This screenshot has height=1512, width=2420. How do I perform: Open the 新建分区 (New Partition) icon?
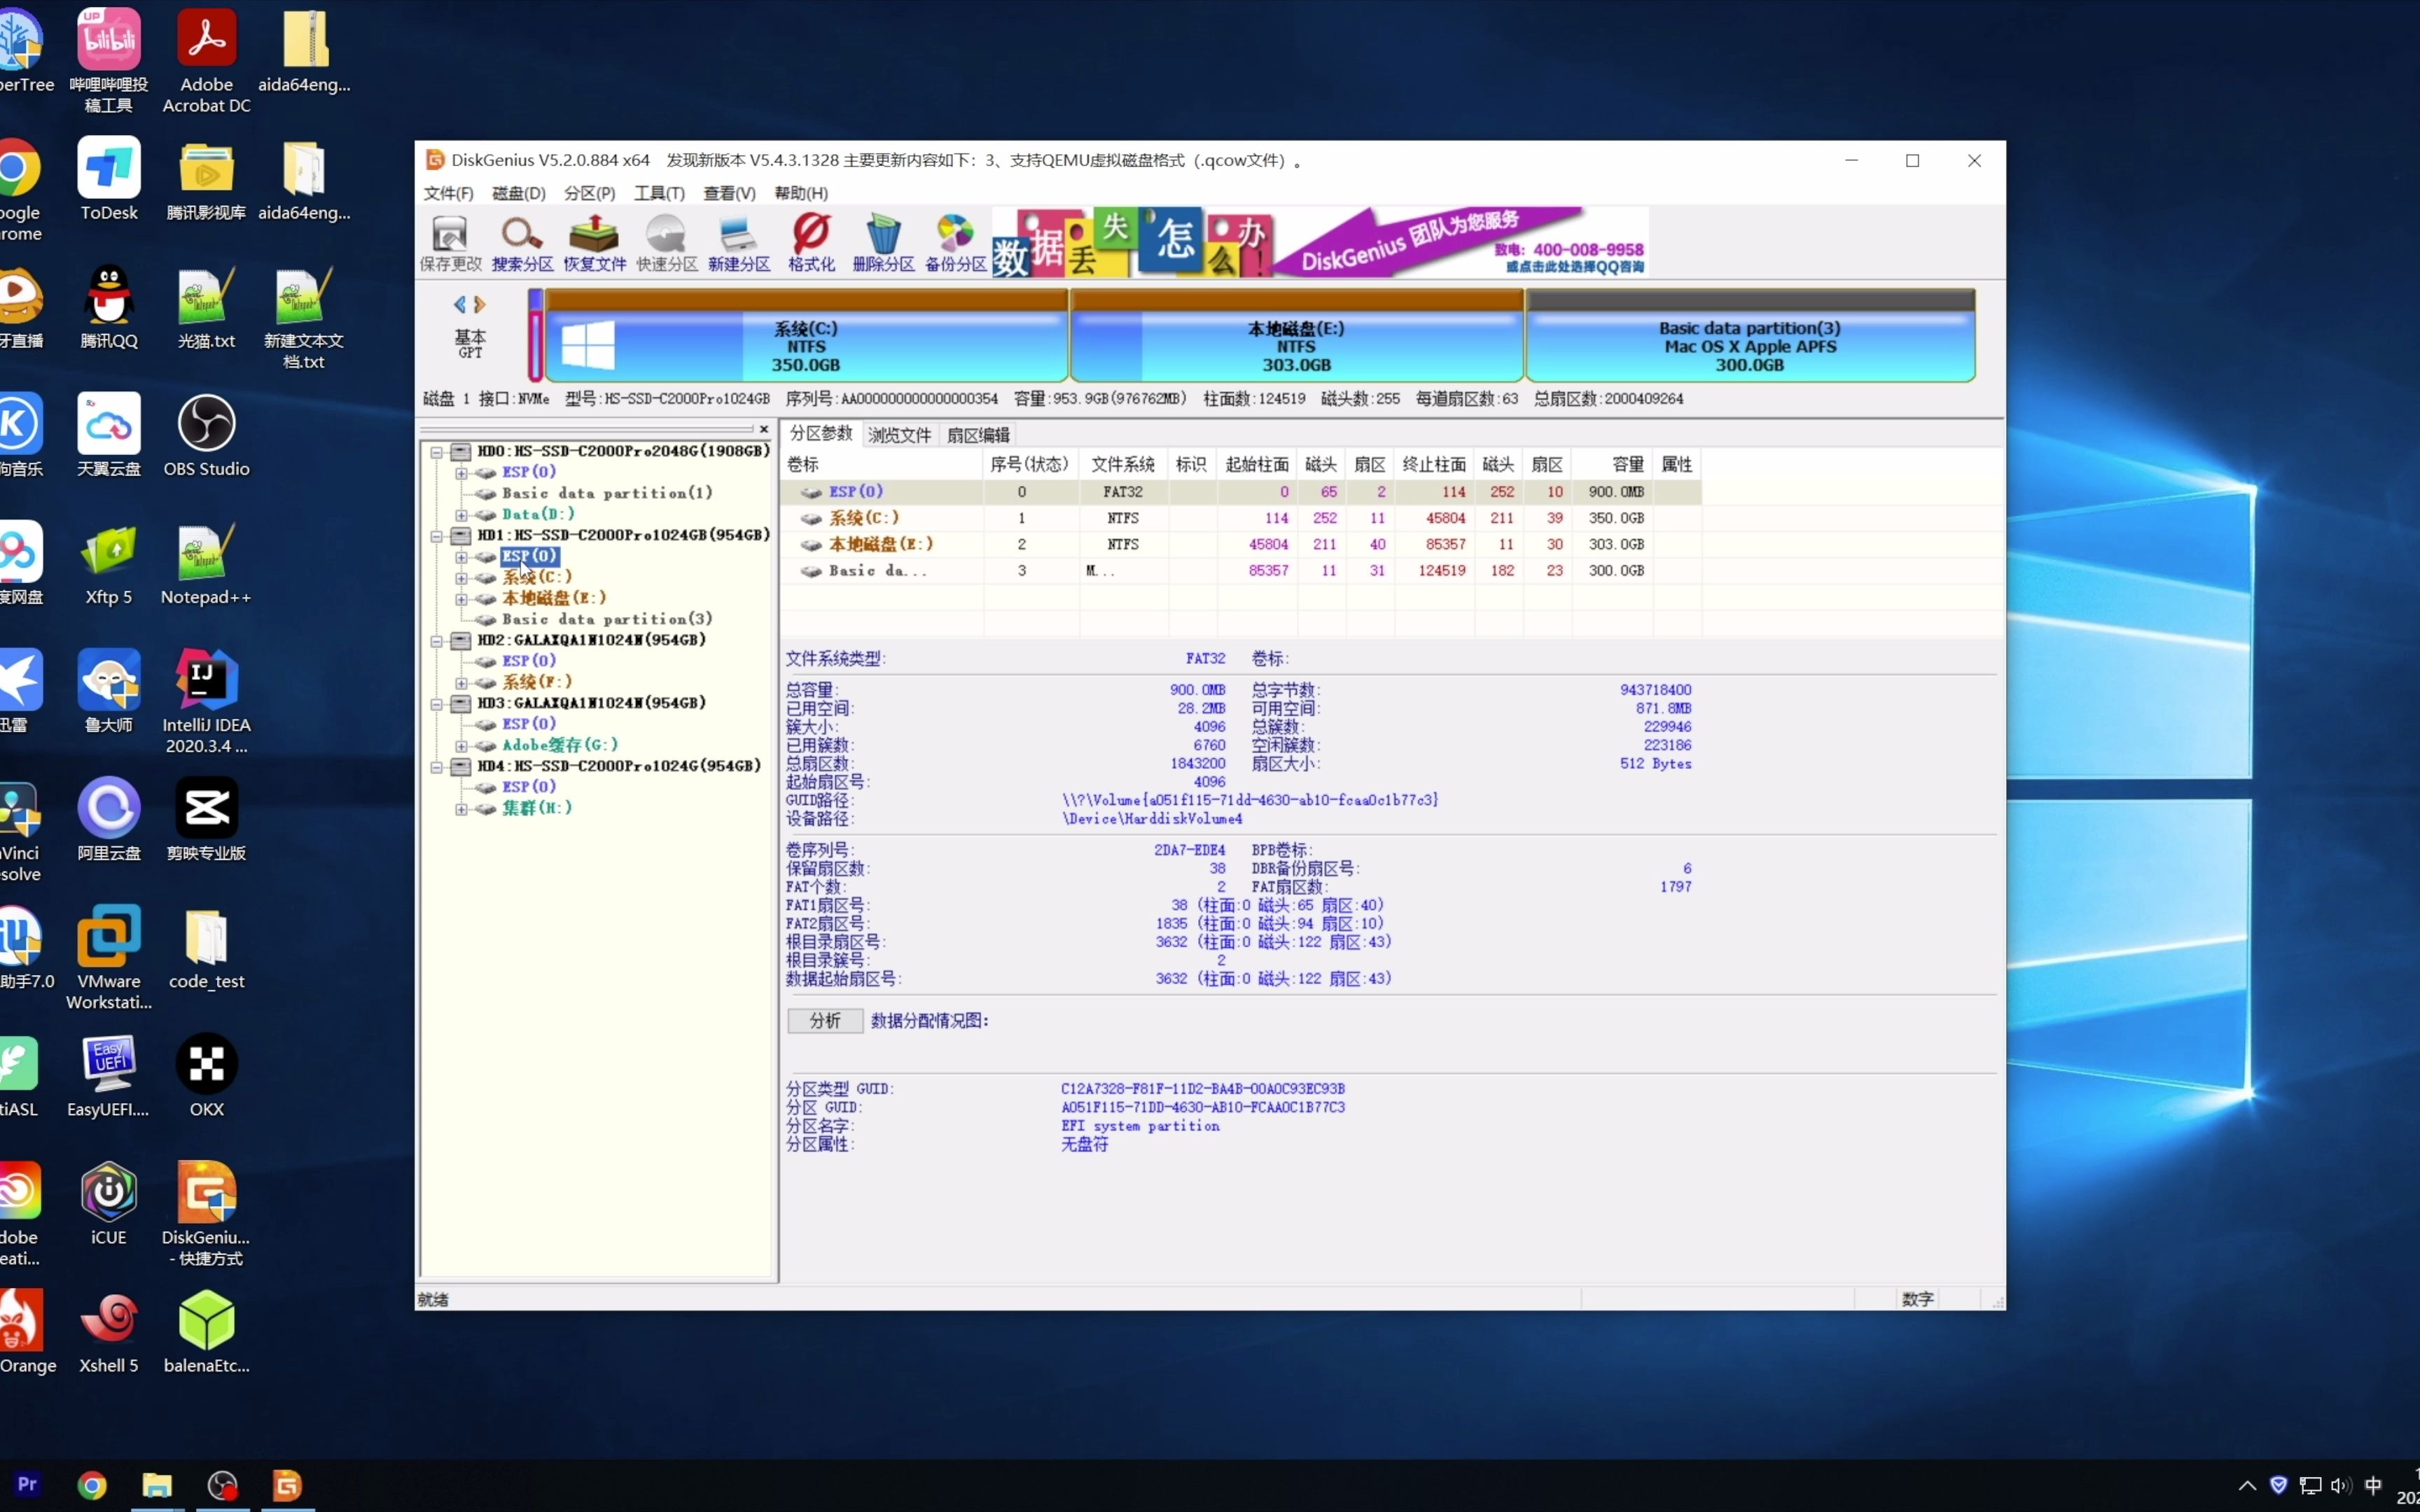click(735, 240)
